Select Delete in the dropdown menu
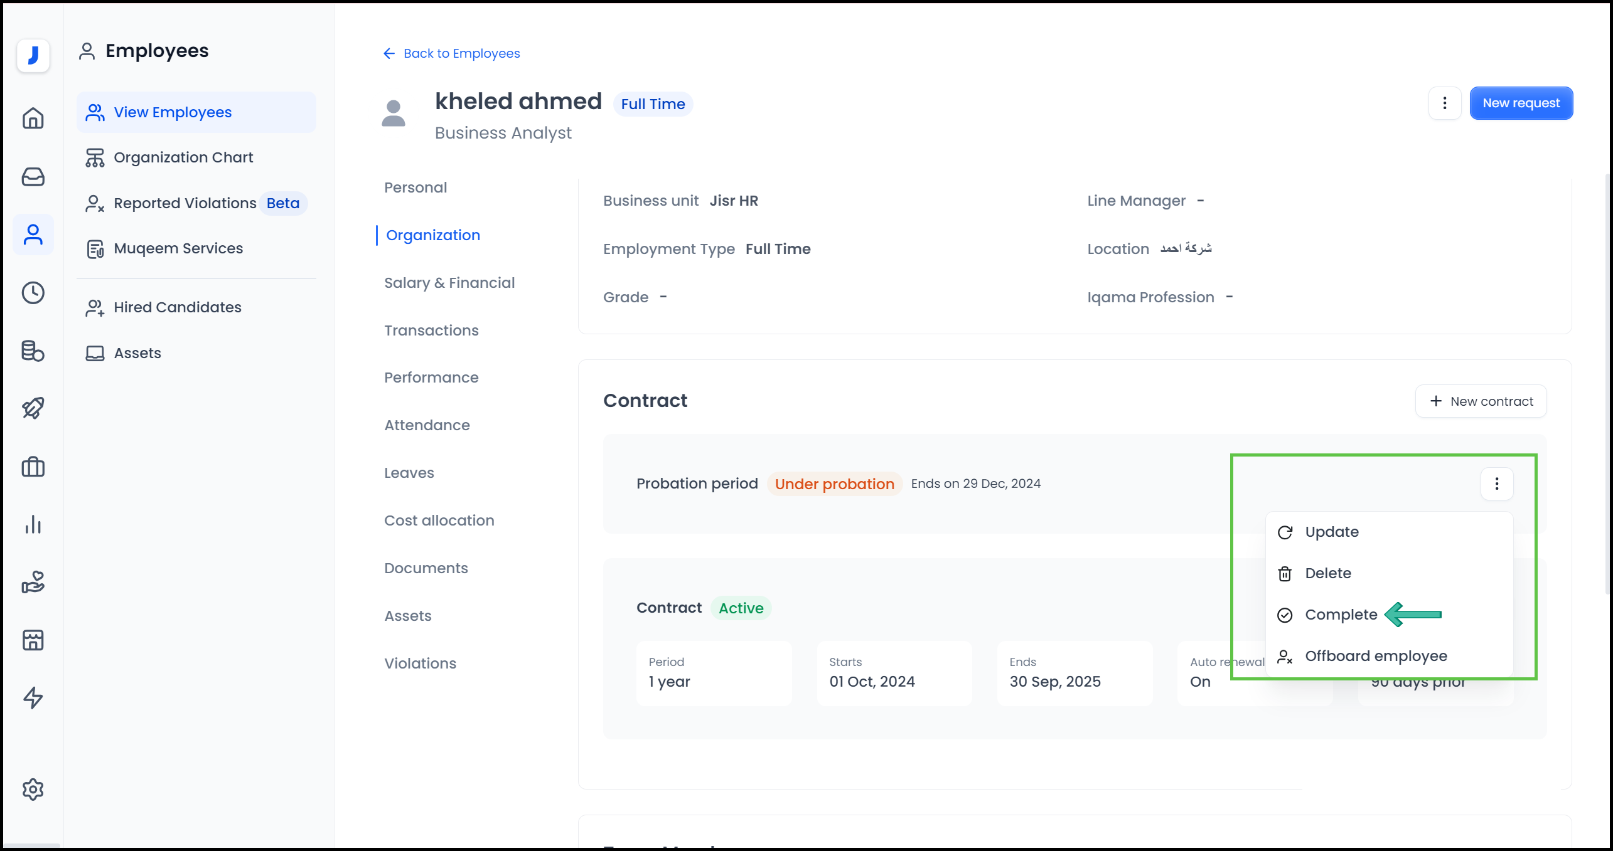1613x851 pixels. (1327, 573)
